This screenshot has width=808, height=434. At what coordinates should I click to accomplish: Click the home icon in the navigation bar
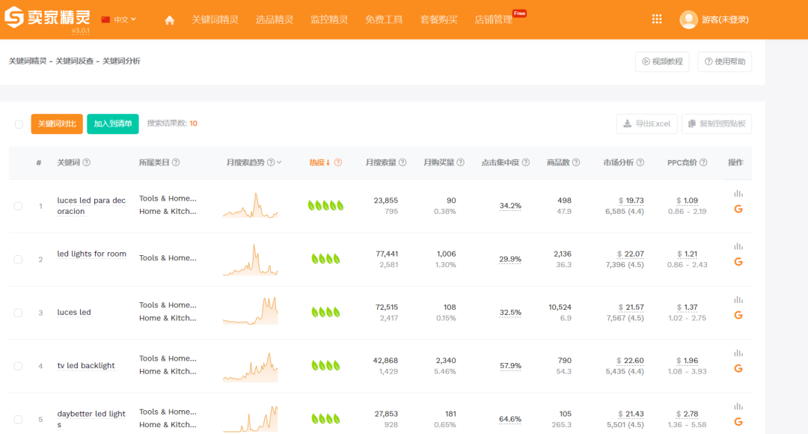point(169,19)
